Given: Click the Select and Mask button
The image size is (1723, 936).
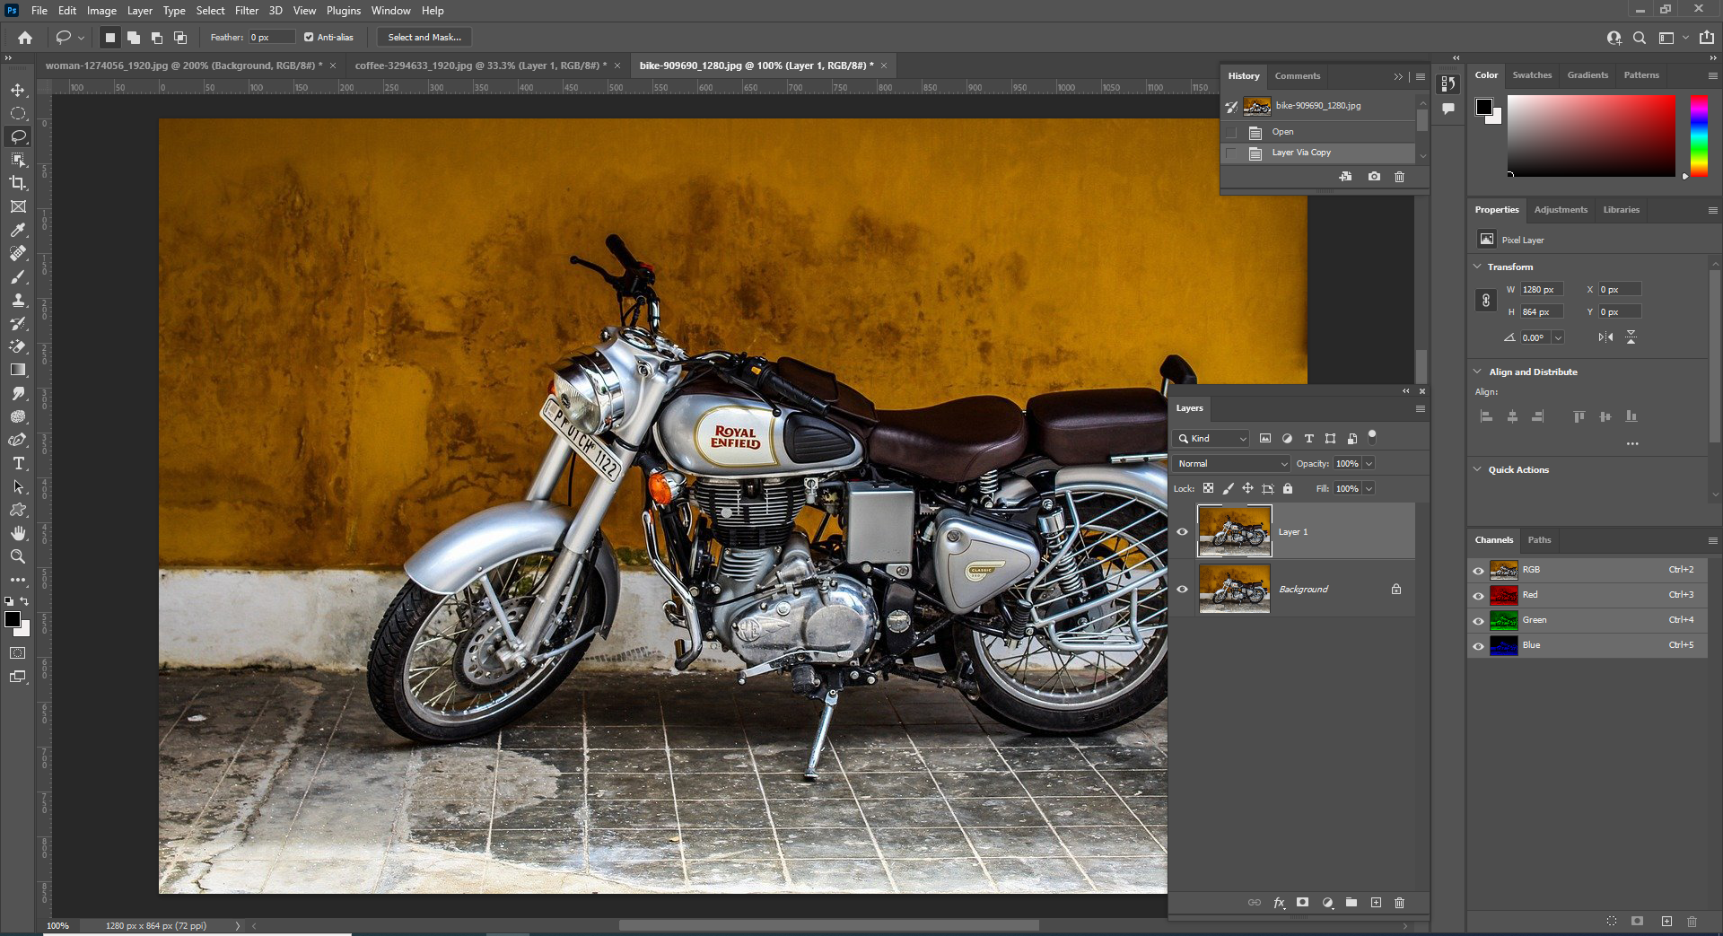Looking at the screenshot, I should point(424,38).
